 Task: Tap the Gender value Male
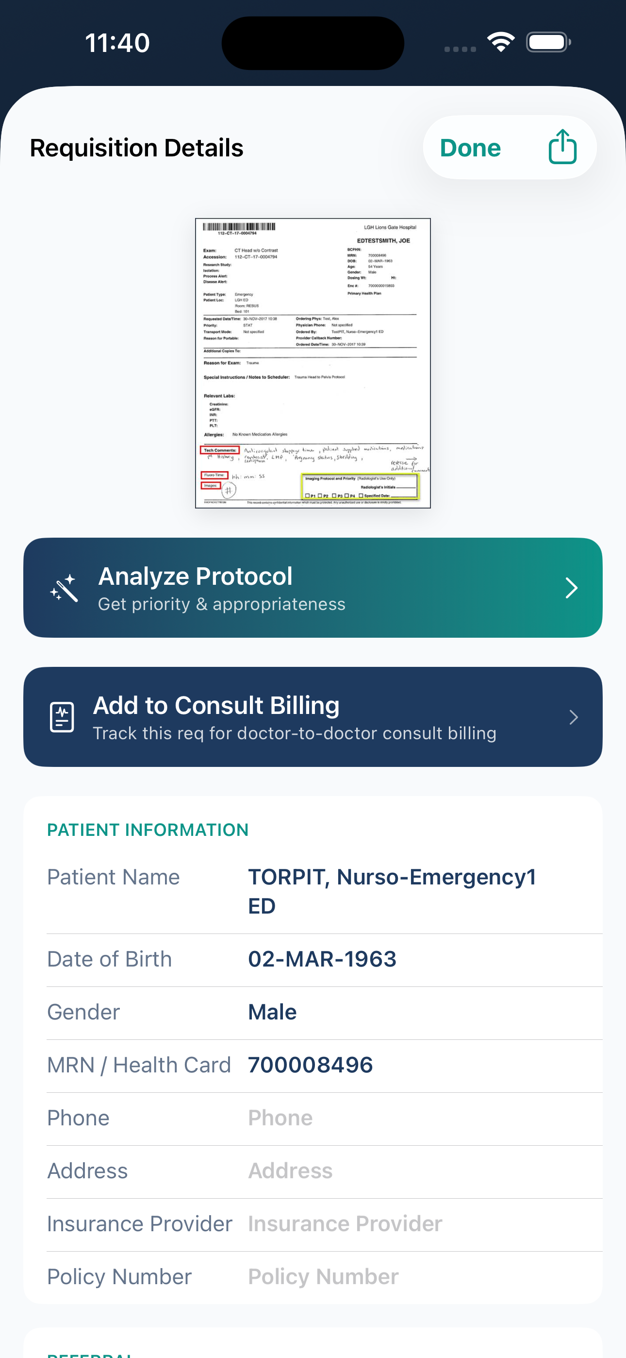point(272,1012)
